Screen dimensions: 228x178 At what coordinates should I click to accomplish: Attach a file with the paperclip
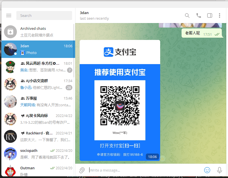point(82,170)
